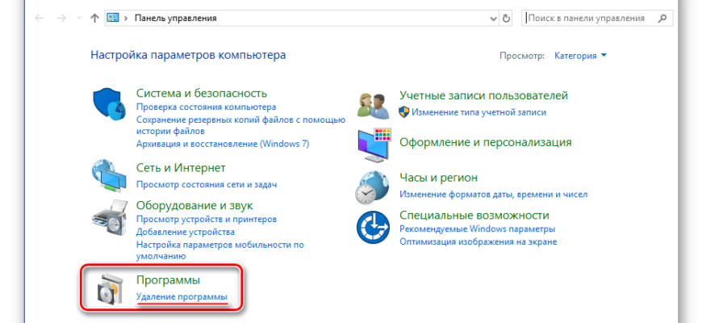This screenshot has height=323, width=702.
Task: Refresh the Control Panel view
Action: (x=507, y=19)
